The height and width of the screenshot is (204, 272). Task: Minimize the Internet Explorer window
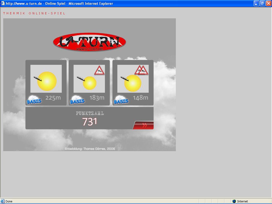pyautogui.click(x=256, y=3)
